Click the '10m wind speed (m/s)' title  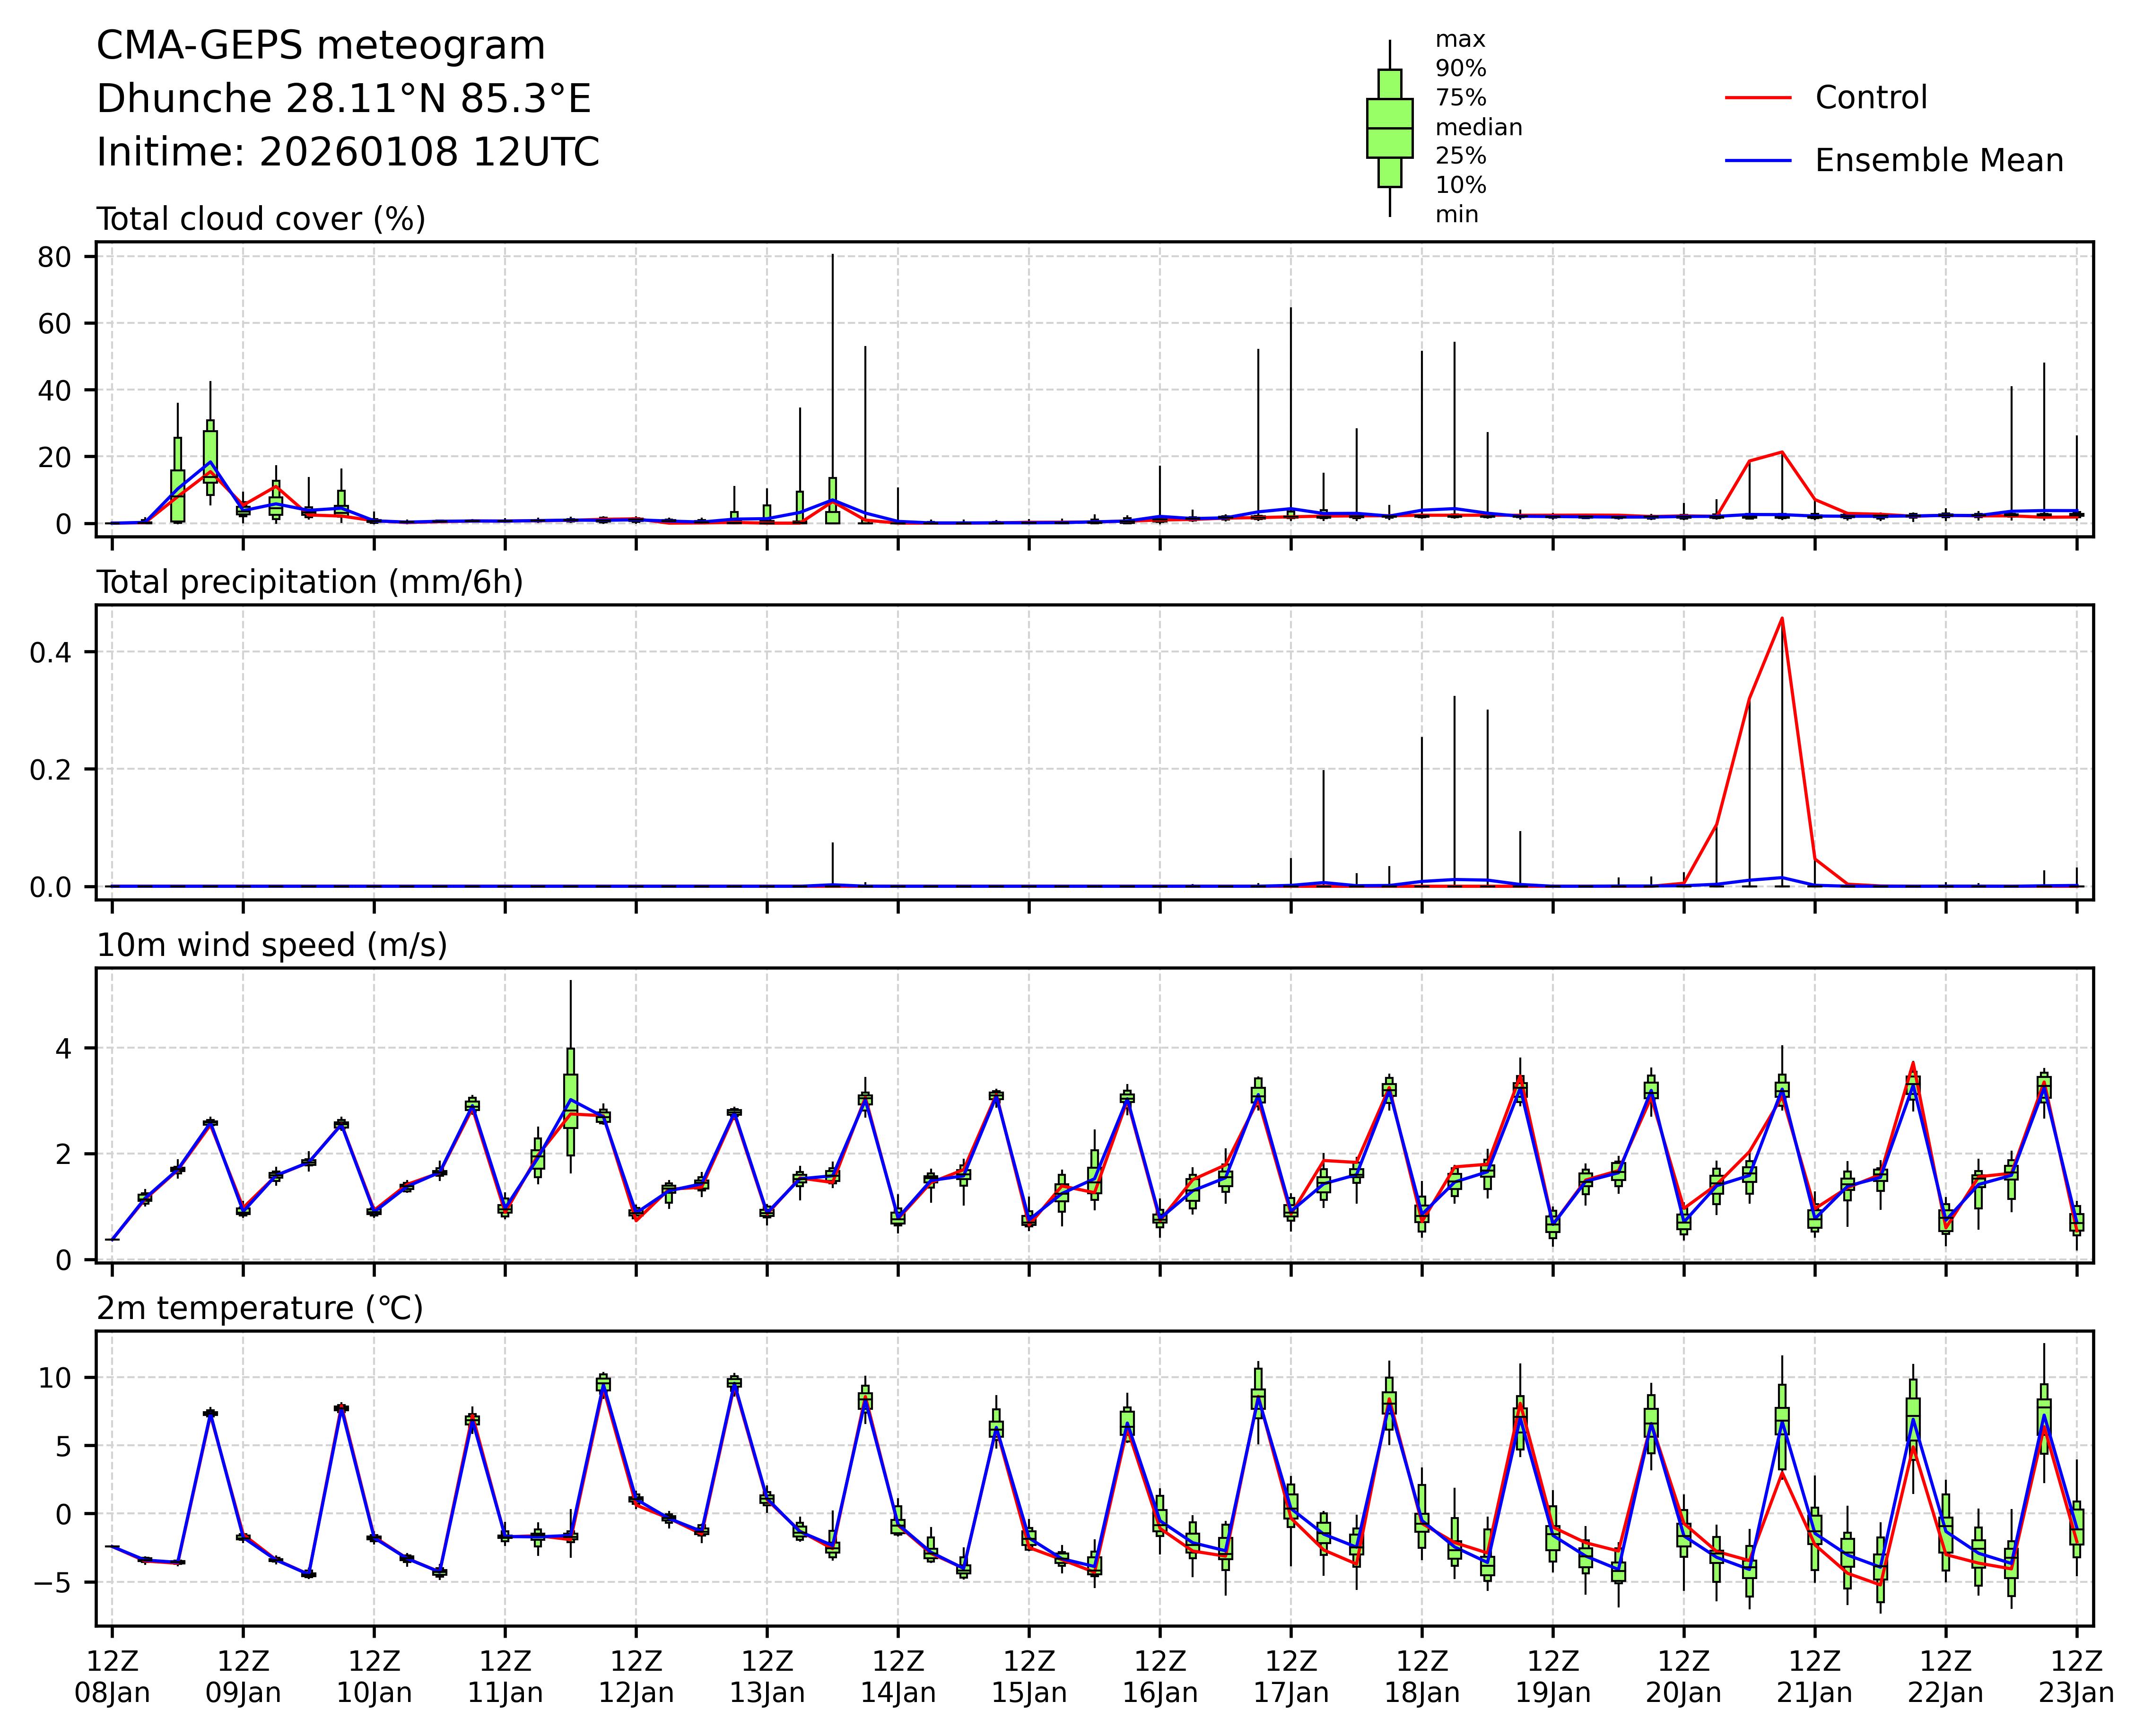coord(272,945)
